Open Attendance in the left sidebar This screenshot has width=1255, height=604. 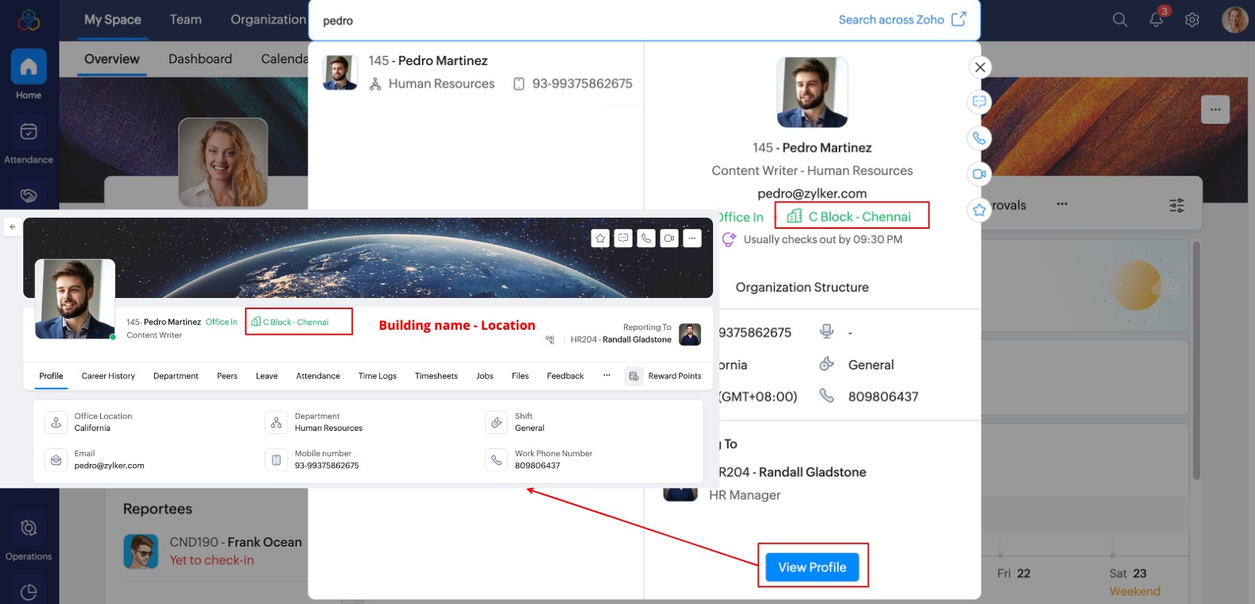tap(29, 141)
